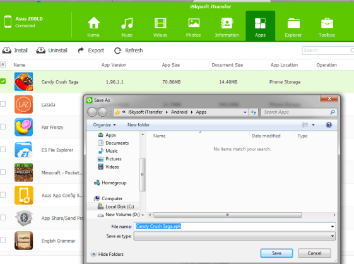Click the change view icon
The width and height of the screenshot is (354, 264).
click(305, 125)
